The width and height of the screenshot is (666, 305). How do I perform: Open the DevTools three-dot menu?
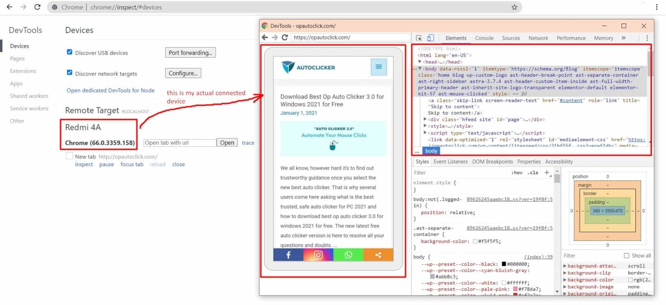(647, 38)
